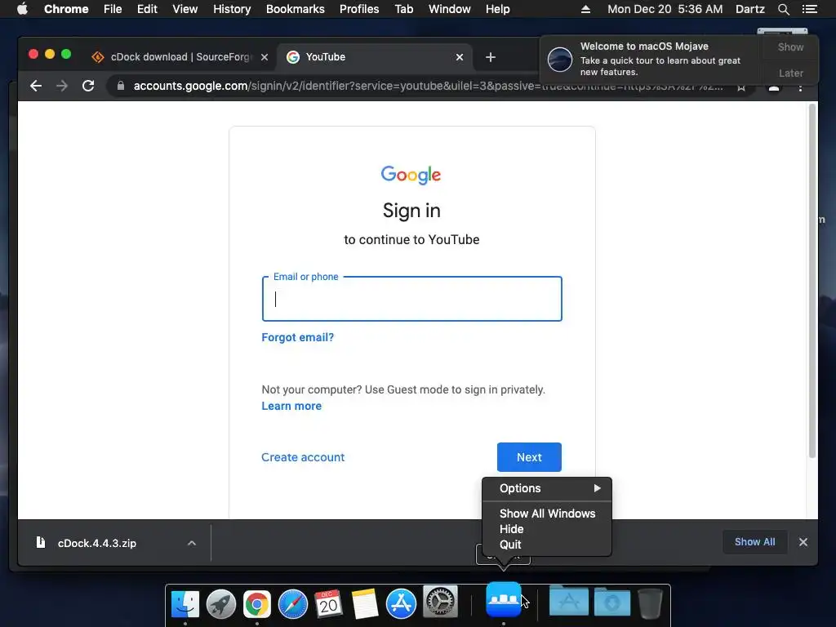Click Later on the Mojave notification
The height and width of the screenshot is (627, 836).
tap(790, 73)
